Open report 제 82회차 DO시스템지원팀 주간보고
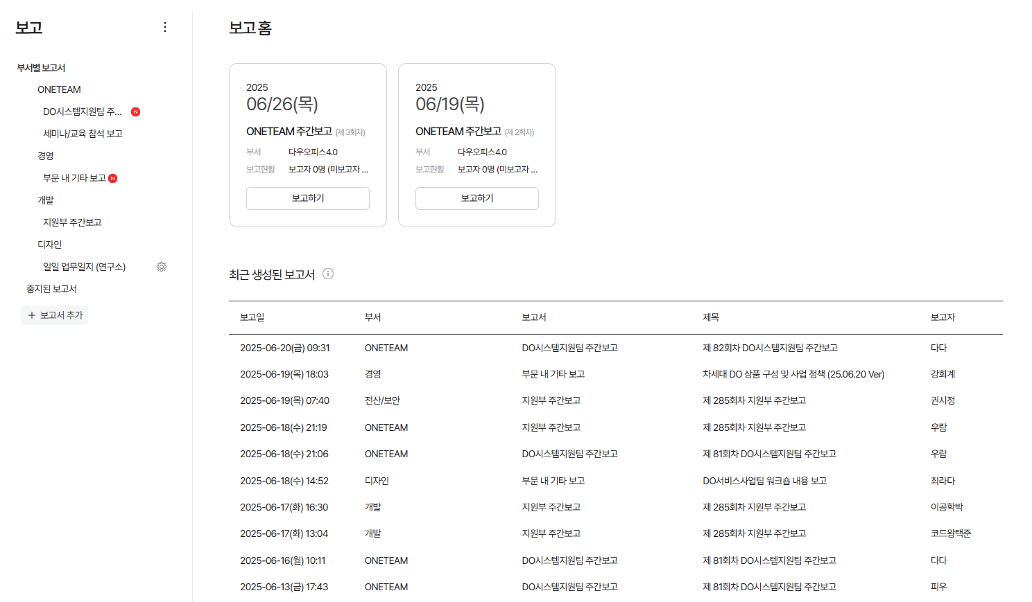1032x602 pixels. coord(770,348)
